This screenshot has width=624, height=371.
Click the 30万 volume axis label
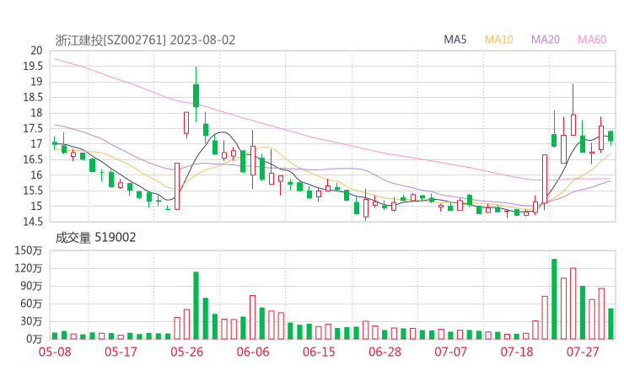point(31,321)
